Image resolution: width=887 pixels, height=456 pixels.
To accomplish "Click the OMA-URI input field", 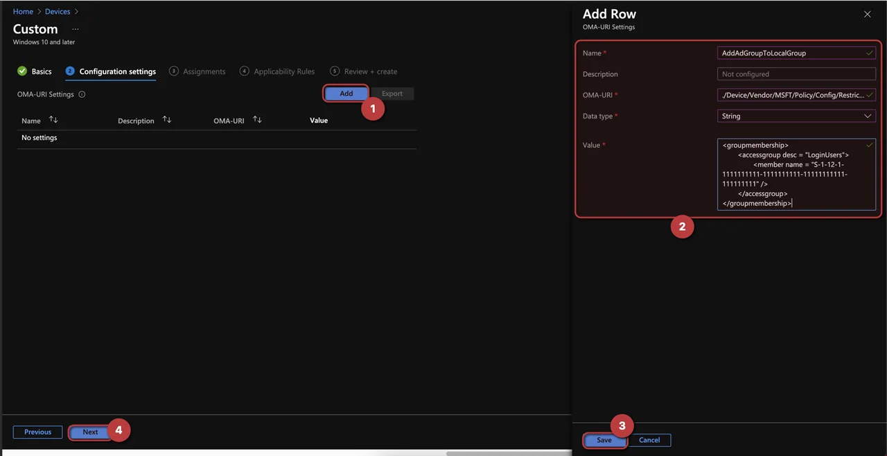I will coord(796,95).
